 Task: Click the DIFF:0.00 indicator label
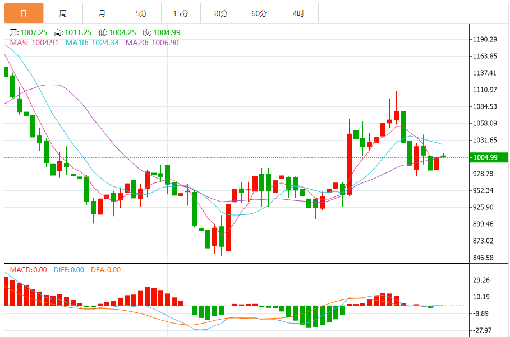[68, 270]
